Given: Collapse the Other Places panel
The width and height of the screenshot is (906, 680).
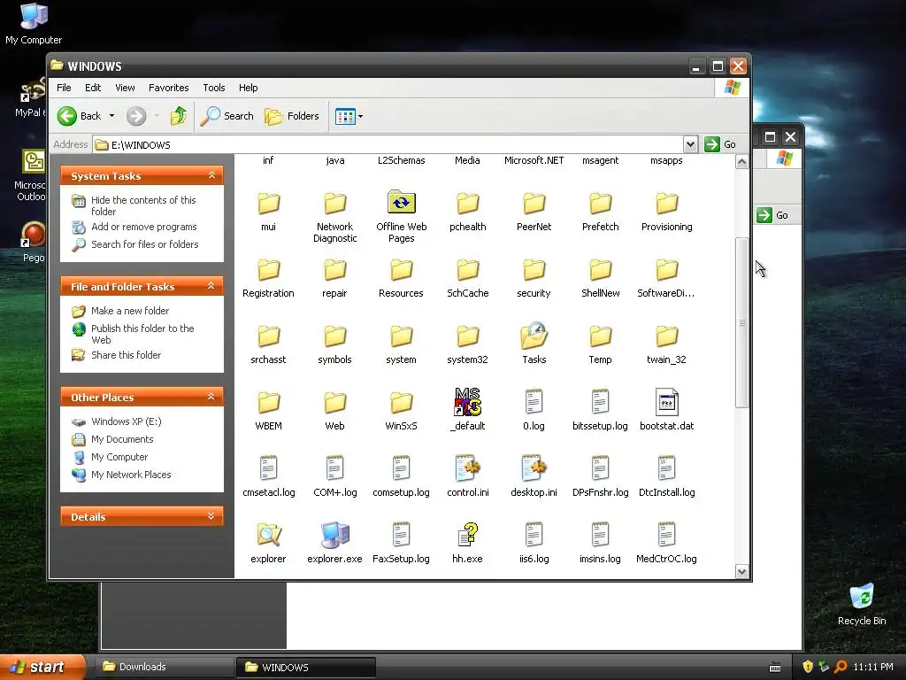Looking at the screenshot, I should click(x=211, y=397).
